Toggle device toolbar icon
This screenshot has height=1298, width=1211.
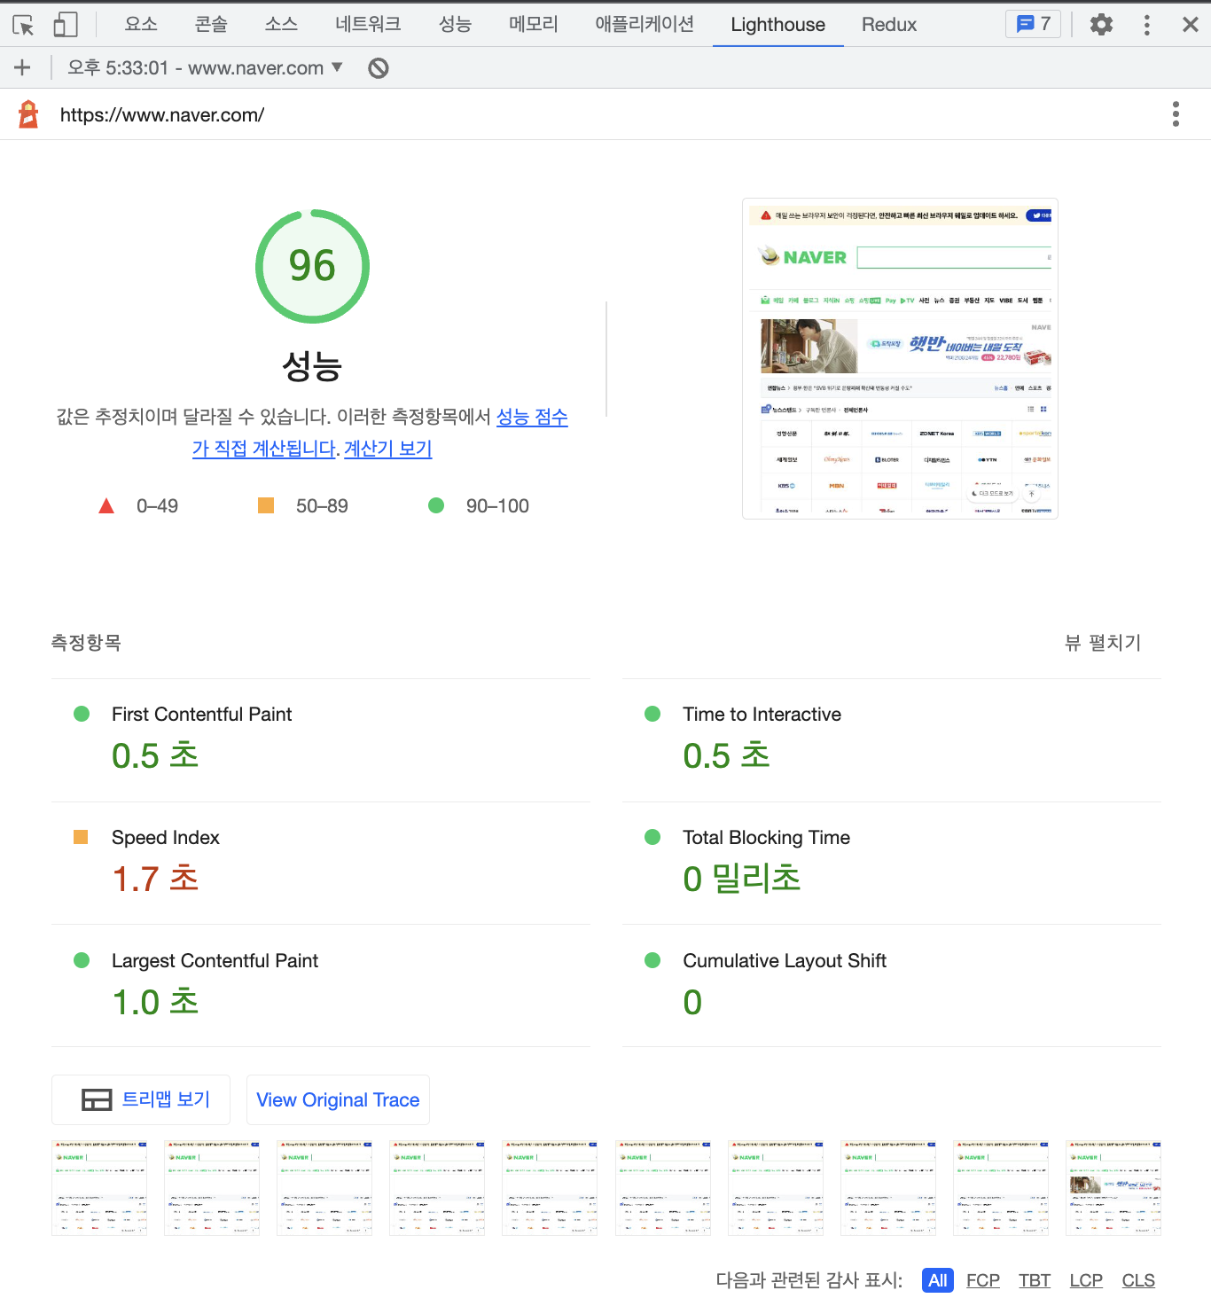click(x=66, y=25)
